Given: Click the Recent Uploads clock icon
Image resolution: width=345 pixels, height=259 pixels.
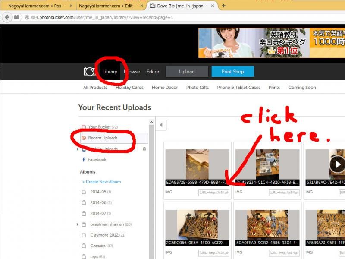Looking at the screenshot, I should click(x=84, y=138).
